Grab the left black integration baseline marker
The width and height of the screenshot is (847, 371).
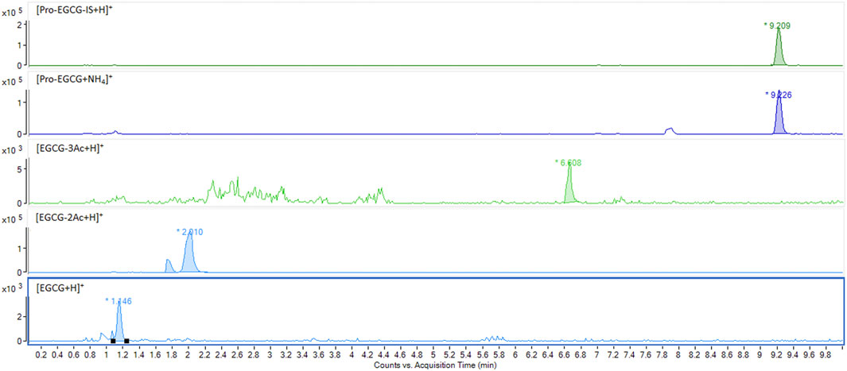[x=113, y=341]
